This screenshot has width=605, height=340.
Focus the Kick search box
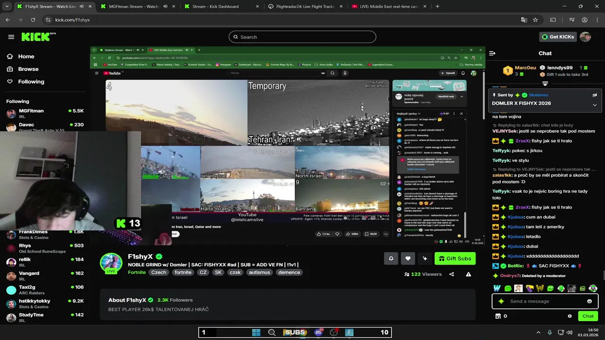point(302,37)
